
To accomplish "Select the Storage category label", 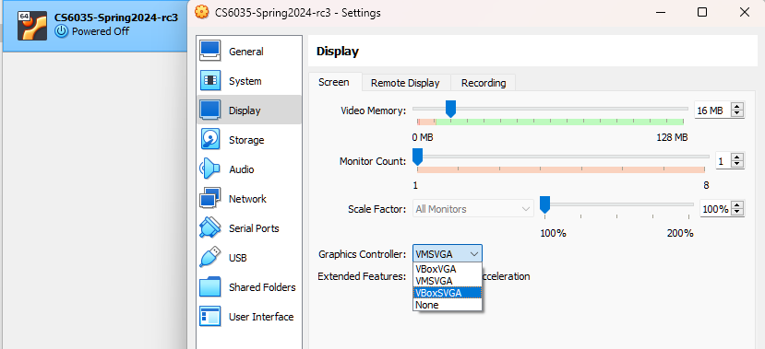I will click(x=246, y=140).
